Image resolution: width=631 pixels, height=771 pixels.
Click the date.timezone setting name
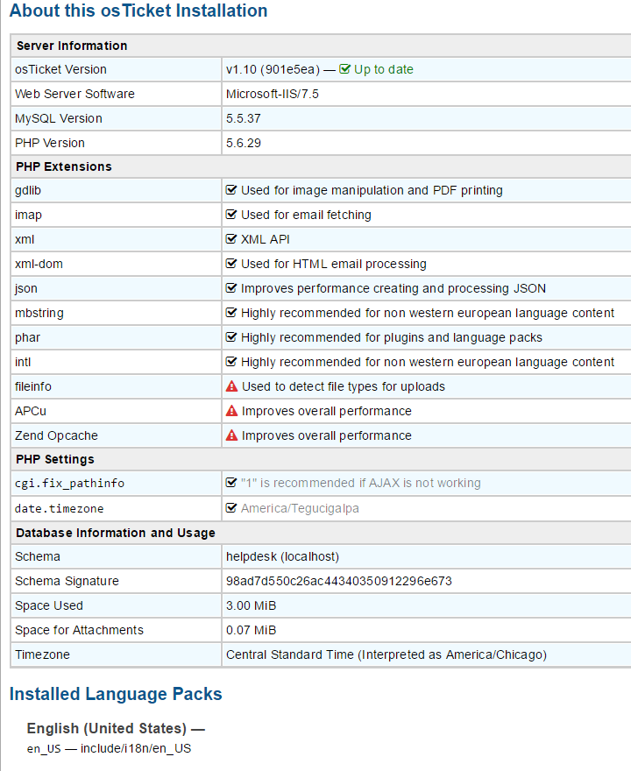pos(59,508)
